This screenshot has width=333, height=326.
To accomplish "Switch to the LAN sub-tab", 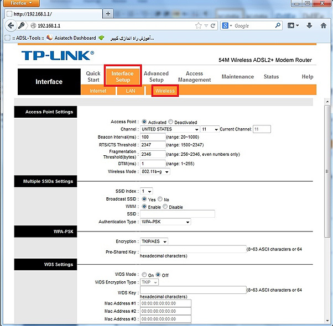I will pos(131,91).
